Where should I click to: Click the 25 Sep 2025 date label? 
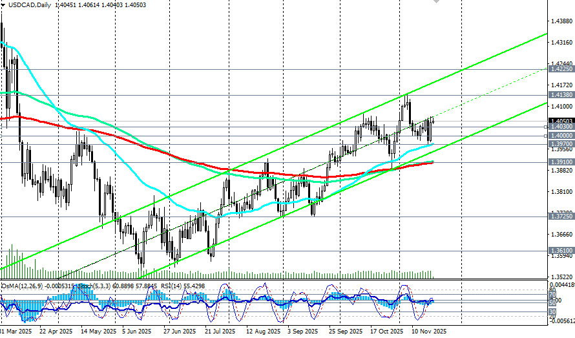(x=346, y=332)
